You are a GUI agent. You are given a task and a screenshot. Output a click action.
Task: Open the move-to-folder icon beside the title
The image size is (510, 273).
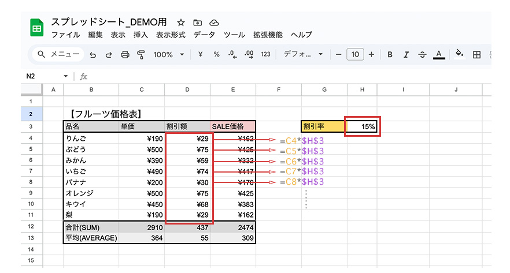tap(198, 23)
